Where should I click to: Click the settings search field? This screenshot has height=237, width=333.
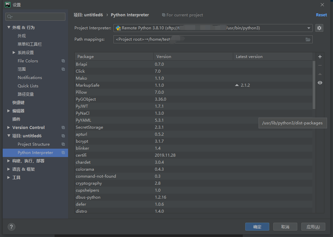click(x=35, y=17)
